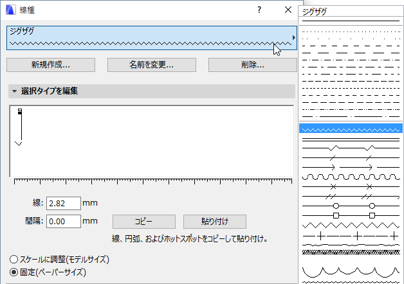Select the line with plus crosses type

351,236
